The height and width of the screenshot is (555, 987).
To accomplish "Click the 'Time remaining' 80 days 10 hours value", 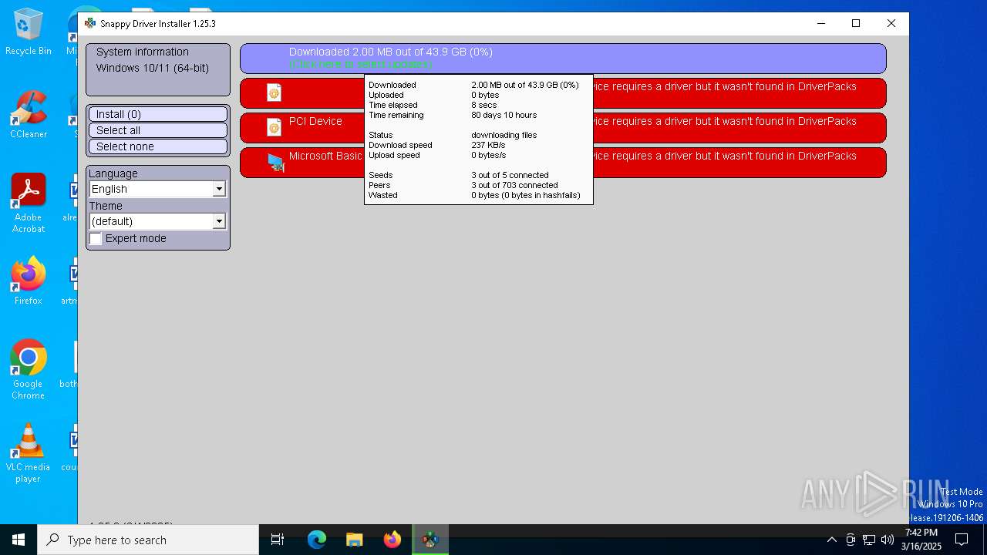I will click(x=504, y=115).
